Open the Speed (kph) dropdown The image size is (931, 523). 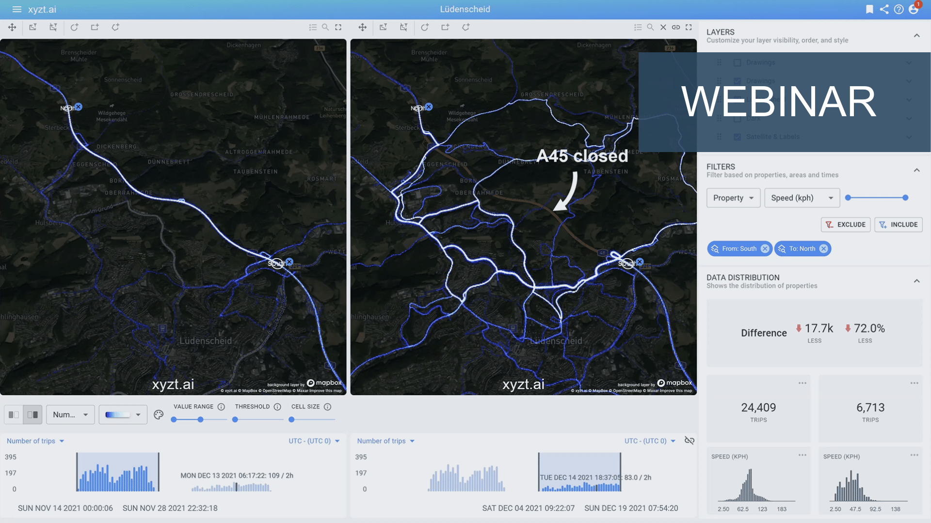[x=802, y=198]
